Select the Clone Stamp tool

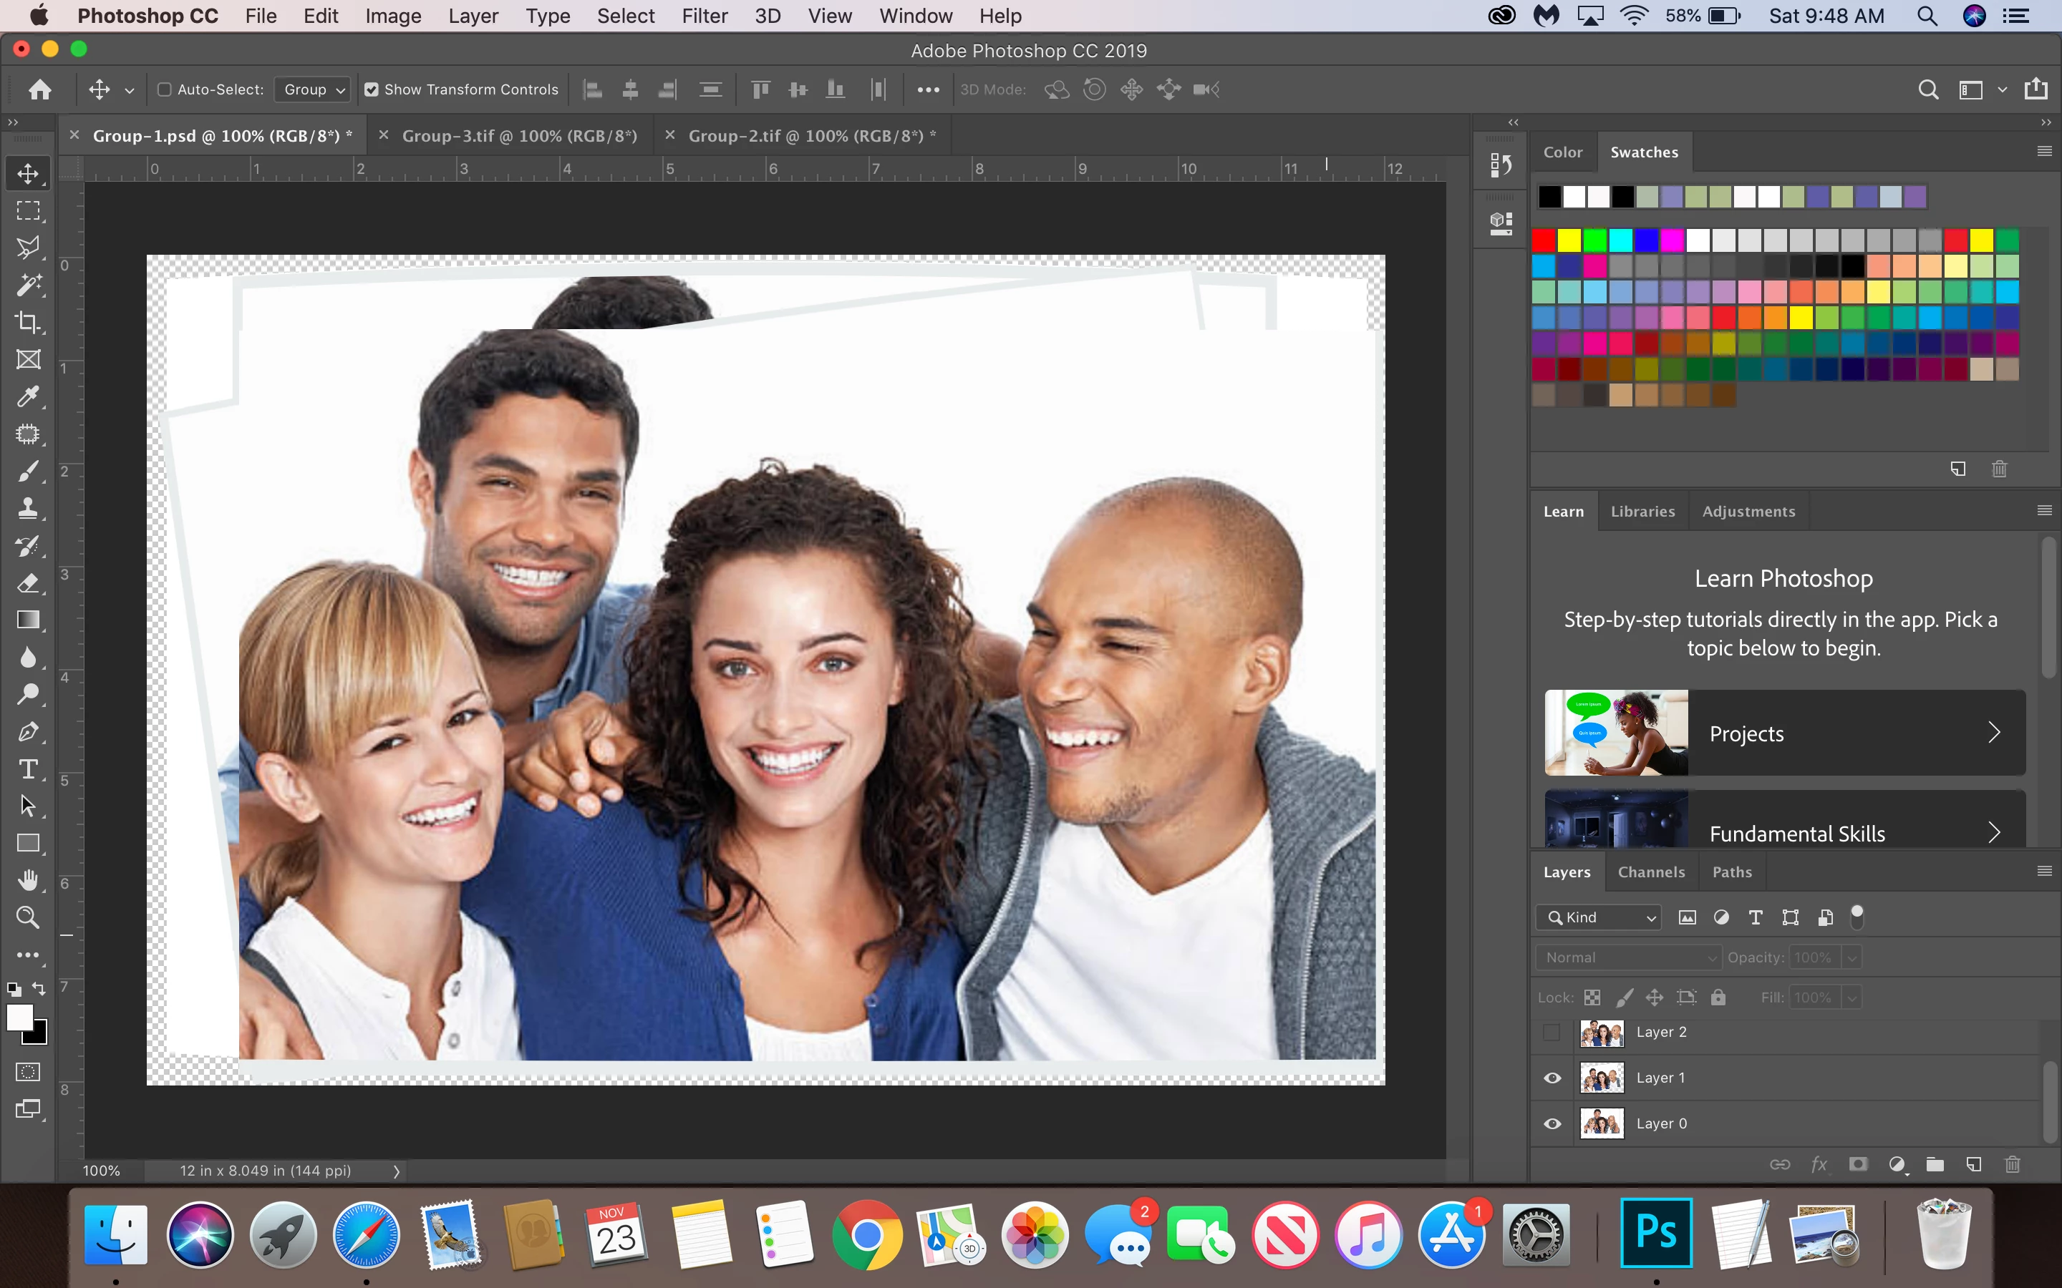coord(28,509)
